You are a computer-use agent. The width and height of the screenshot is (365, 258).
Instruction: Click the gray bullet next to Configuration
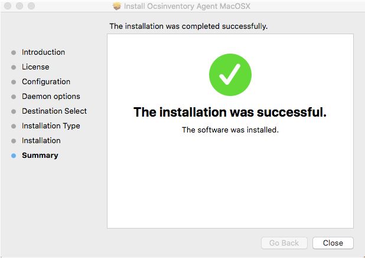[14, 82]
